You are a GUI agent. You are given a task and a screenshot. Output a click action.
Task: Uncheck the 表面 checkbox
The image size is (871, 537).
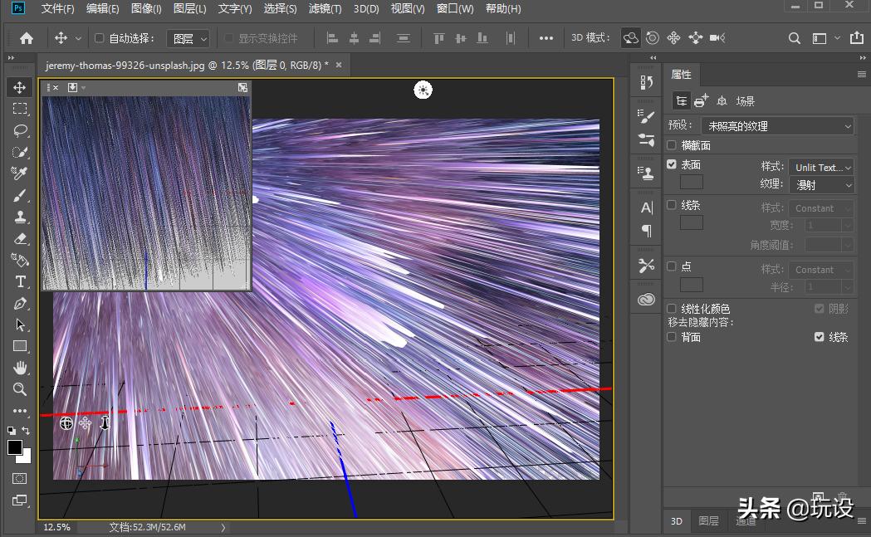point(672,164)
